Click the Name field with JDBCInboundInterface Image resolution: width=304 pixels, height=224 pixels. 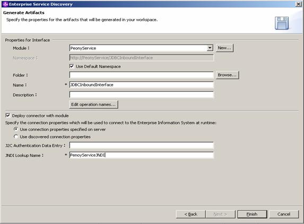point(142,85)
